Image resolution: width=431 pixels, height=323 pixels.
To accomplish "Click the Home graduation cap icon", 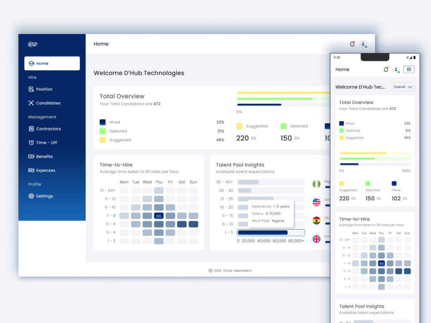I will (x=31, y=63).
